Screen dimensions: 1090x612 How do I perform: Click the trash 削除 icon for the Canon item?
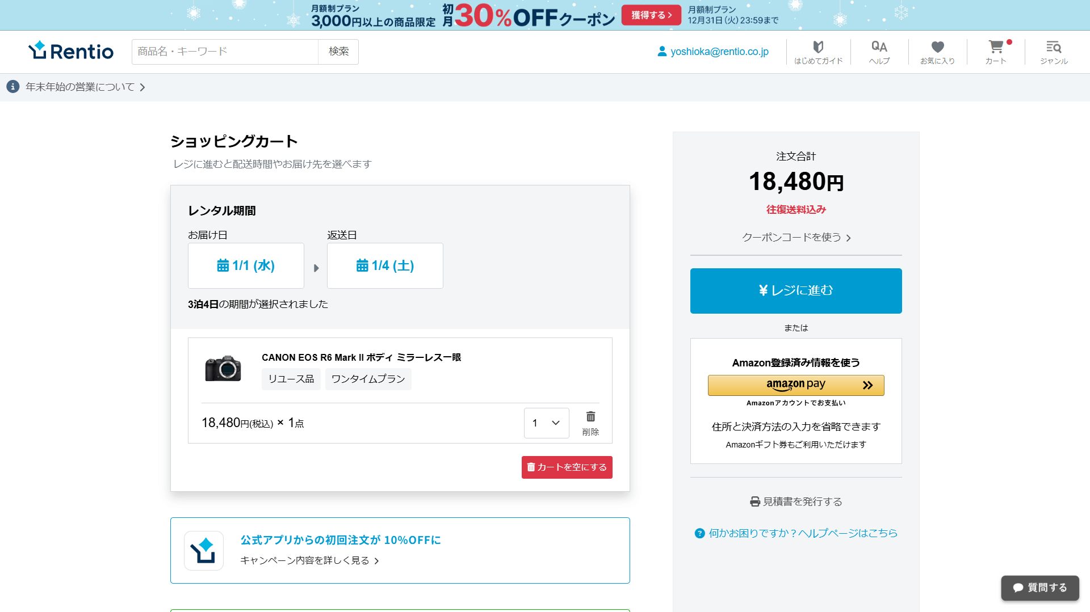point(590,423)
